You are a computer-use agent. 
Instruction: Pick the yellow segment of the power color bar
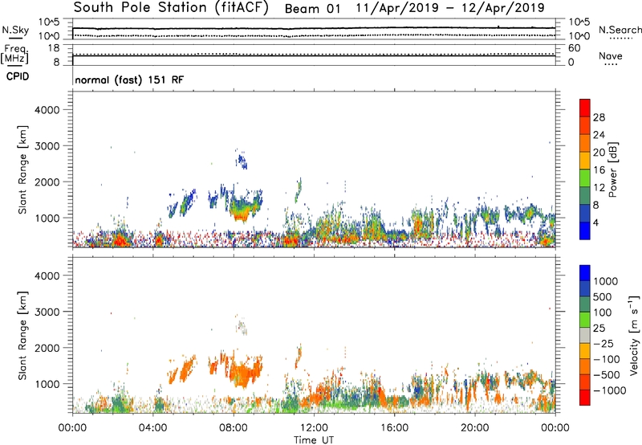click(x=585, y=160)
